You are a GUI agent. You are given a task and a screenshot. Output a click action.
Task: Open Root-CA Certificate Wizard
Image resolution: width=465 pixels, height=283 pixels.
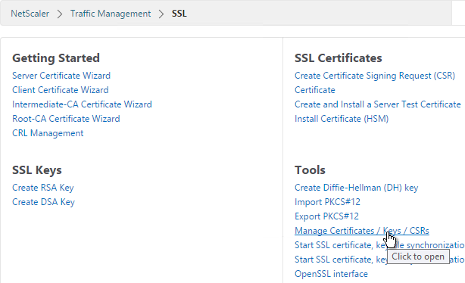66,119
